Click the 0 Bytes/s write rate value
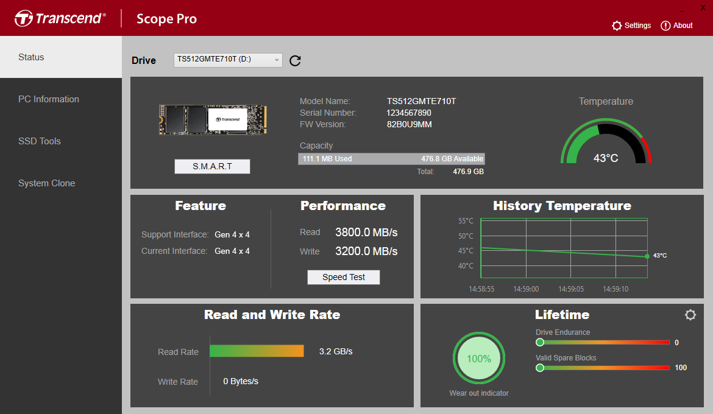The width and height of the screenshot is (713, 414). coord(241,381)
